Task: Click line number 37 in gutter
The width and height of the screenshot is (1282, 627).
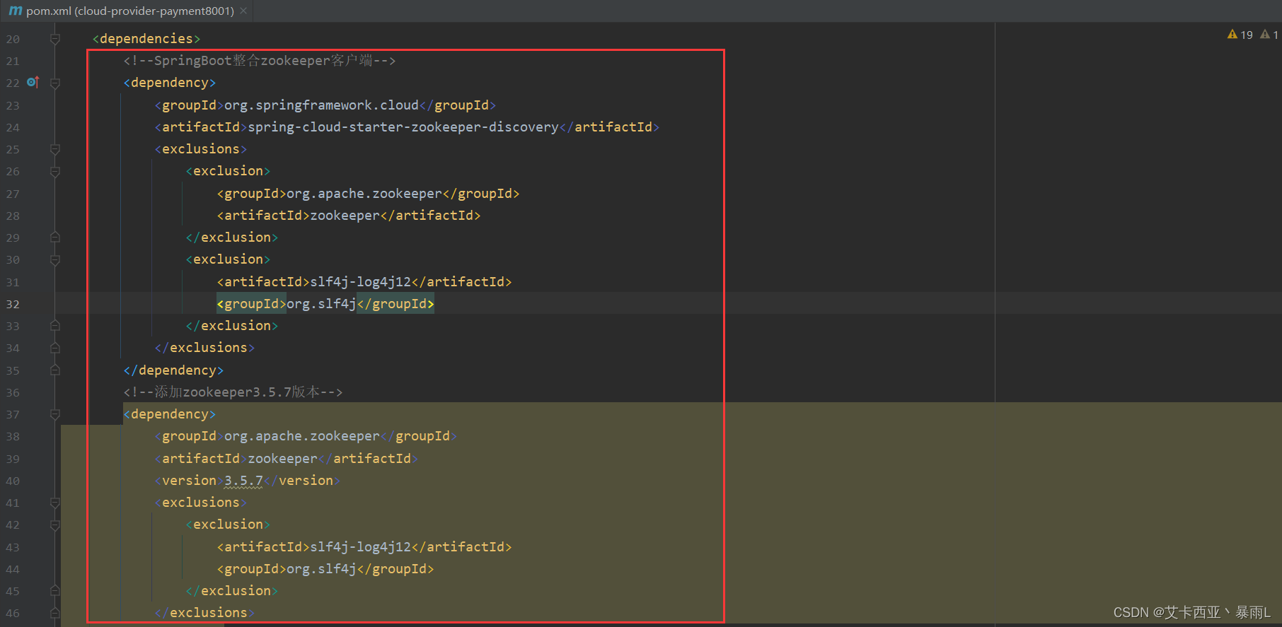Action: [x=13, y=415]
